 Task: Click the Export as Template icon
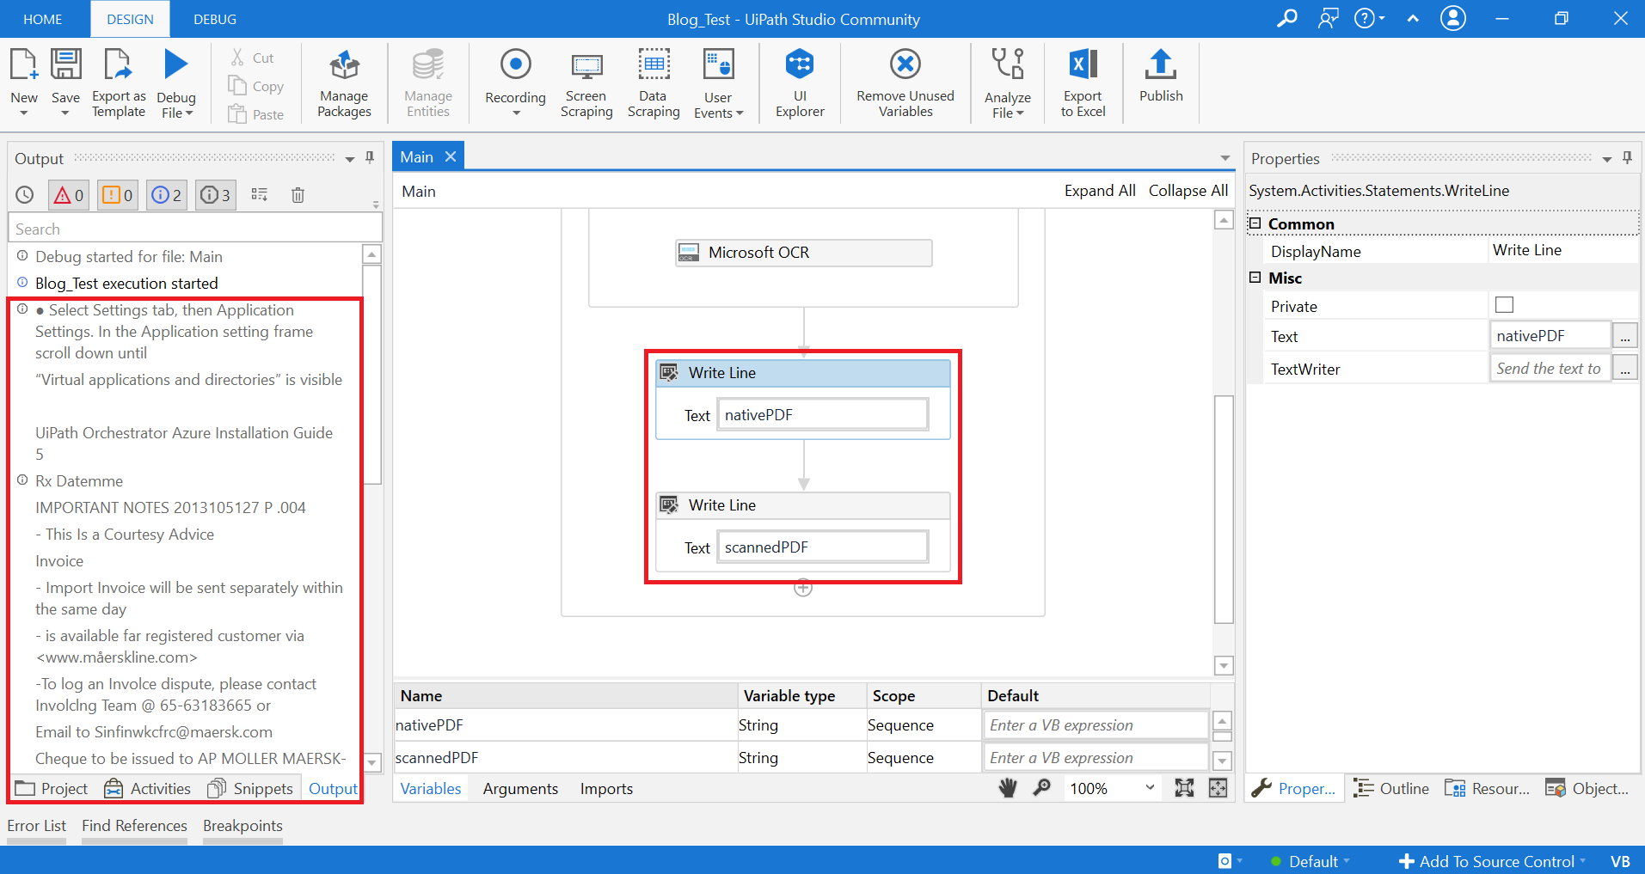point(119,83)
